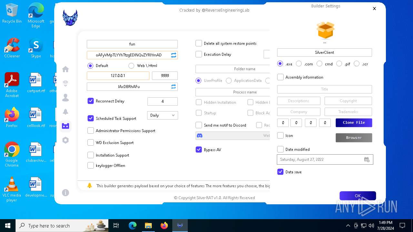Enable Date modified checkbox

(x=280, y=149)
